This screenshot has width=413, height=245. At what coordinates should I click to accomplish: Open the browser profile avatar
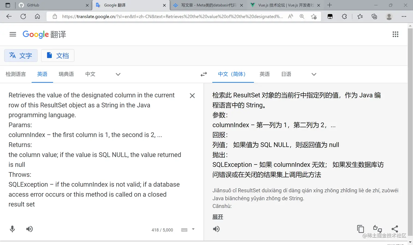[x=389, y=16]
